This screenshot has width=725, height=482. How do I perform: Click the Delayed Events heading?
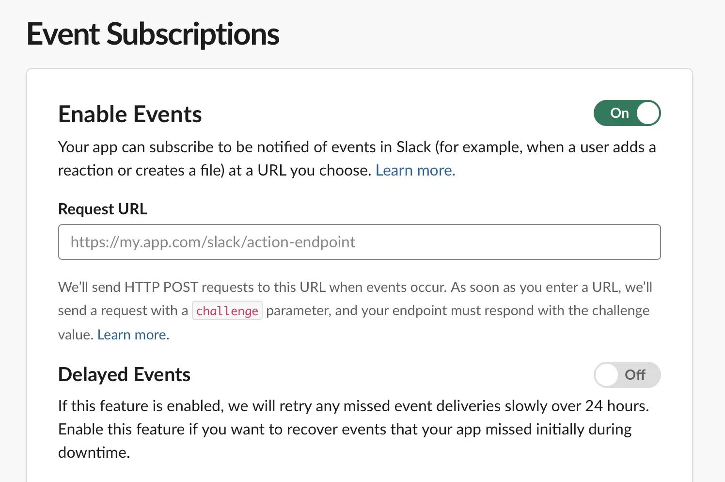[124, 374]
